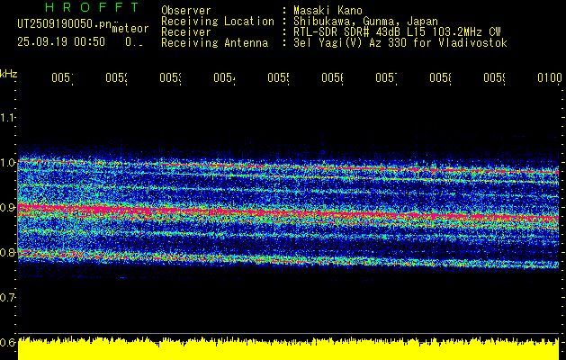This screenshot has width=566, height=360.
Task: Click Shibukawa, Gunma, Japan text
Action: tap(365, 22)
